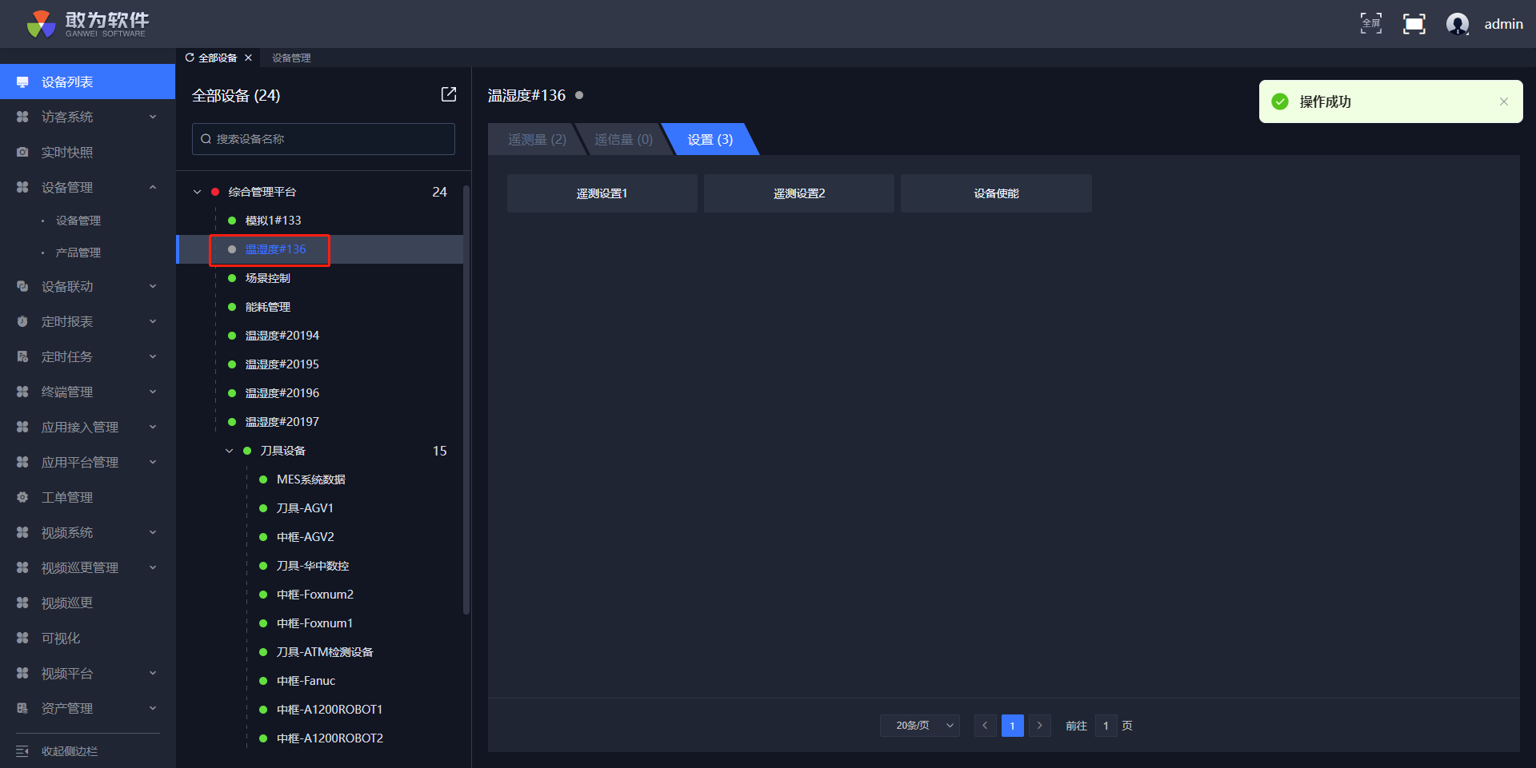Click the 设备使能 button
The image size is (1536, 768).
996,193
